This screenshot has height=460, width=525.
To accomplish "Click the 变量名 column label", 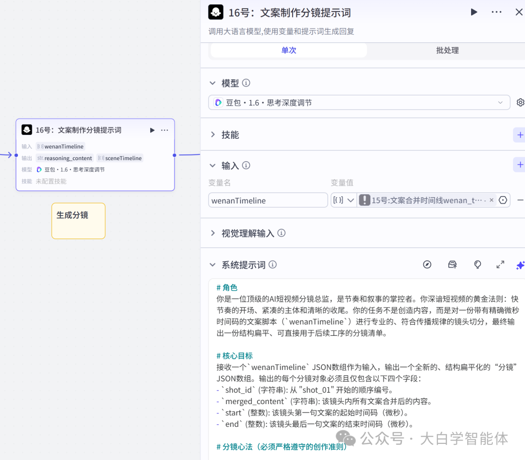I will click(x=219, y=183).
